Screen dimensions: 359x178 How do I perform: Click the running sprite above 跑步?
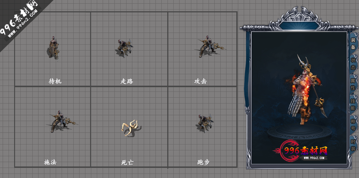205,123
